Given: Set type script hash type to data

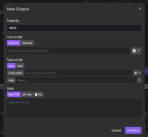Looking at the screenshot, I should click(x=11, y=66).
